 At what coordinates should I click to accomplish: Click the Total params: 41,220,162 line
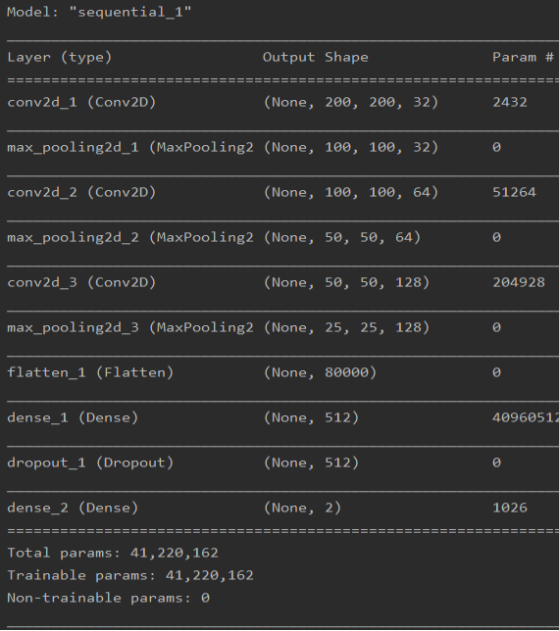pos(113,553)
